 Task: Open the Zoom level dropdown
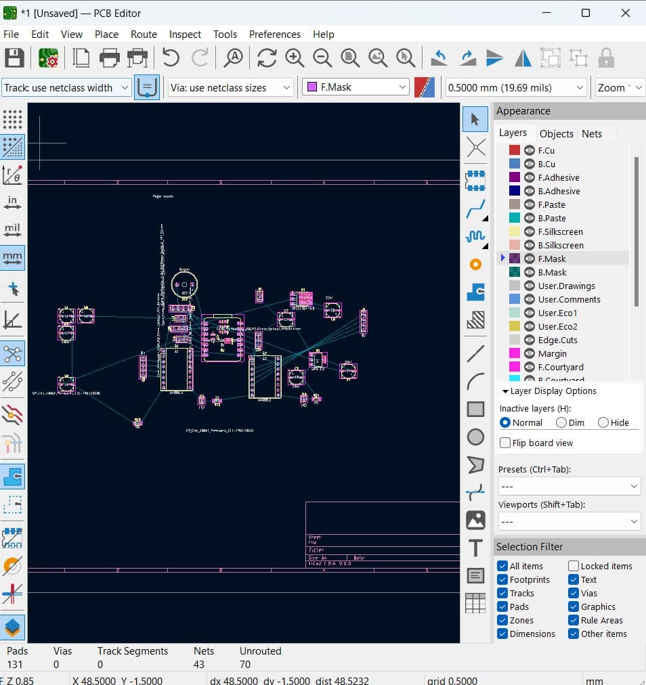coord(620,88)
